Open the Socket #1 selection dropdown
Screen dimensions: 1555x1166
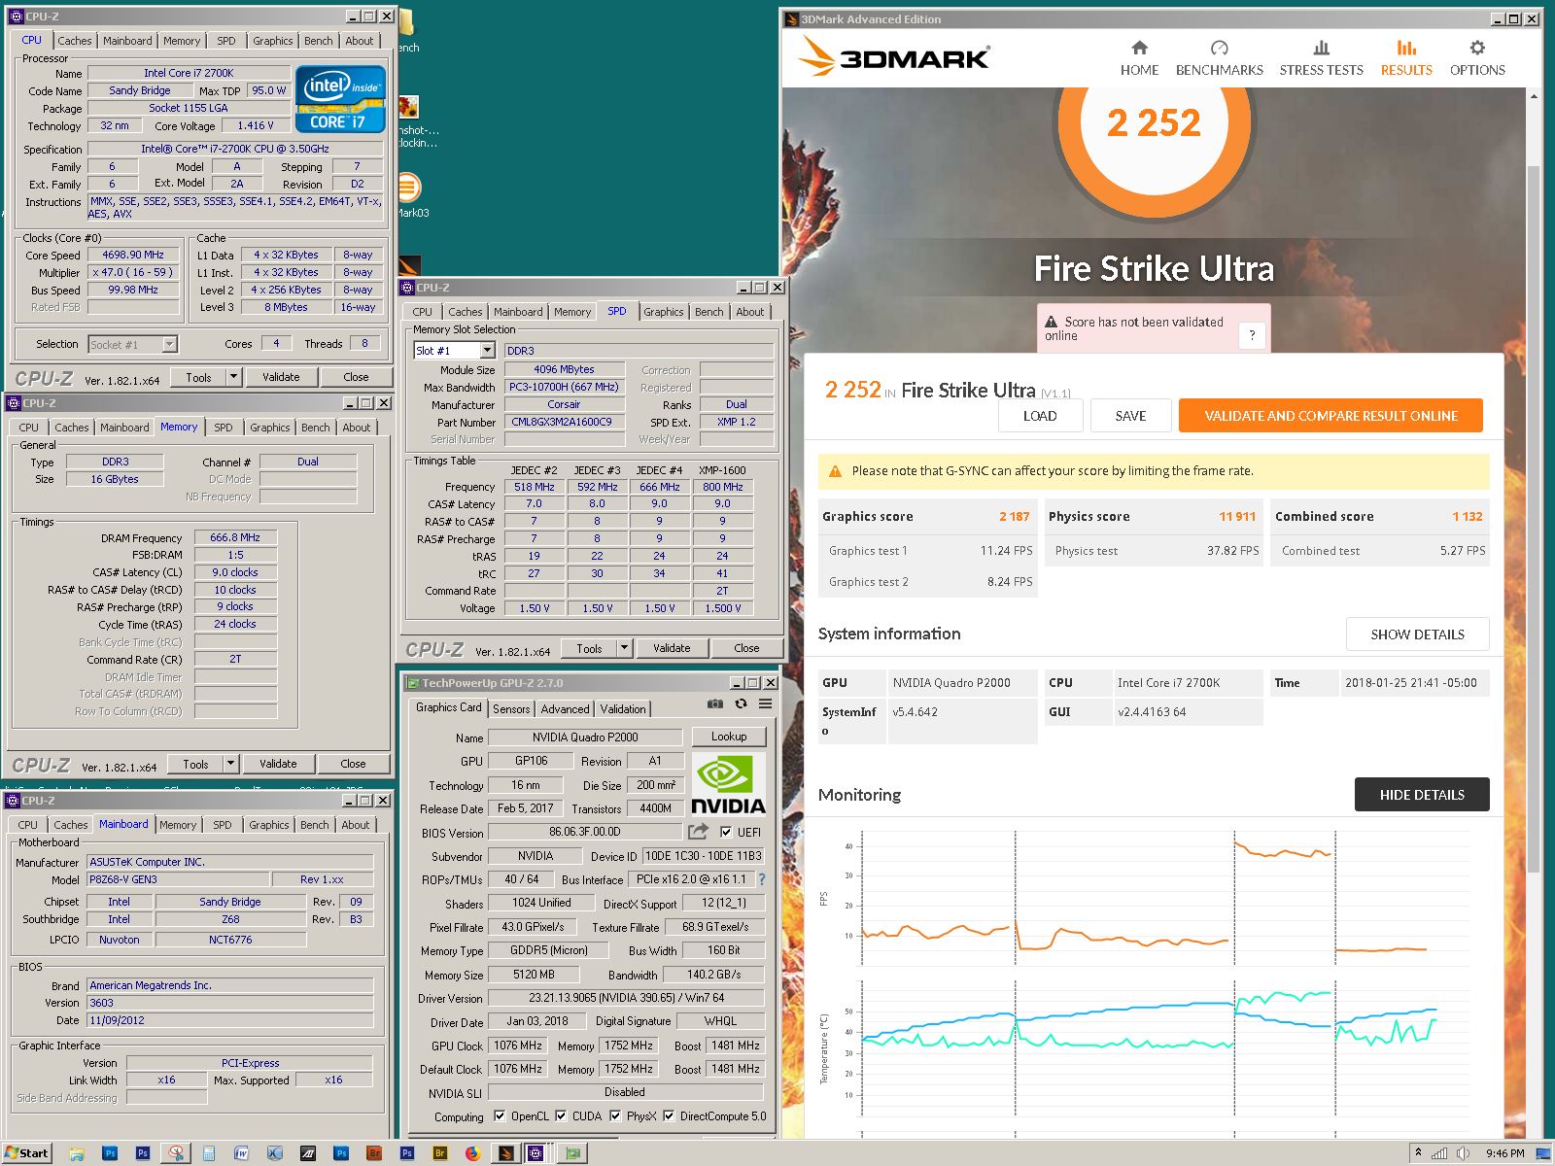tap(169, 344)
